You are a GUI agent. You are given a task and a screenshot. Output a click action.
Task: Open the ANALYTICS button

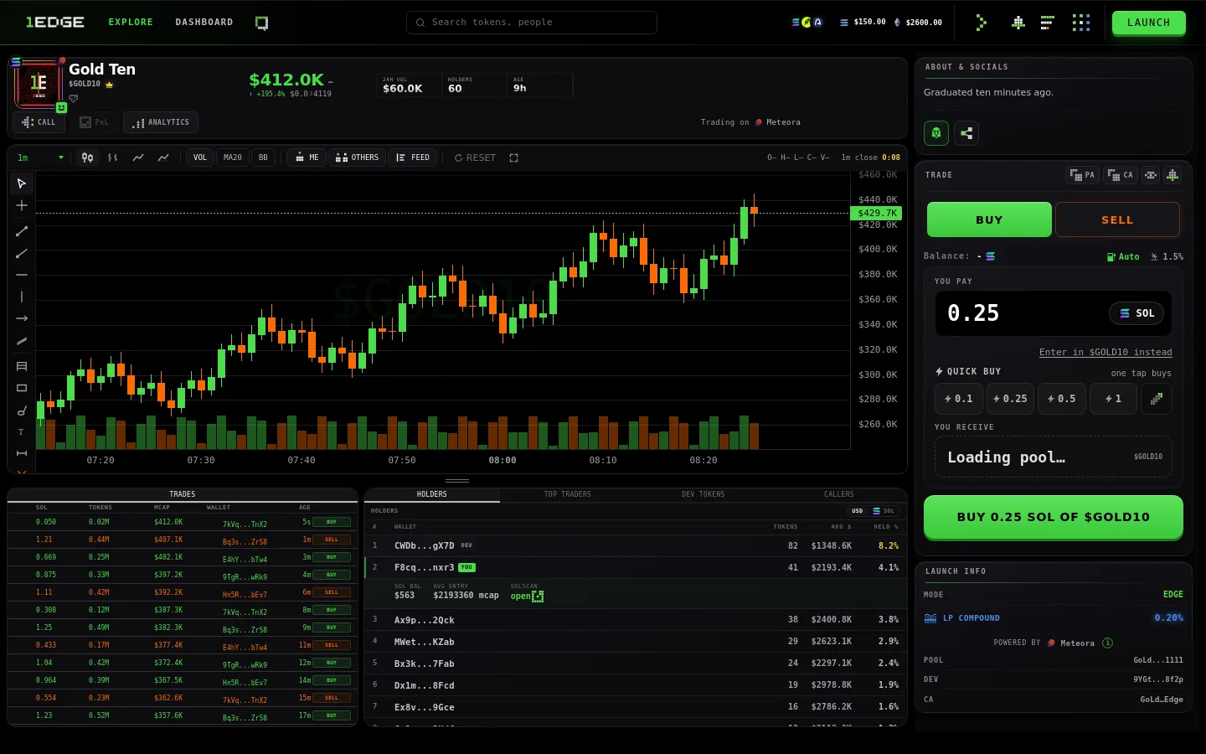tap(161, 122)
